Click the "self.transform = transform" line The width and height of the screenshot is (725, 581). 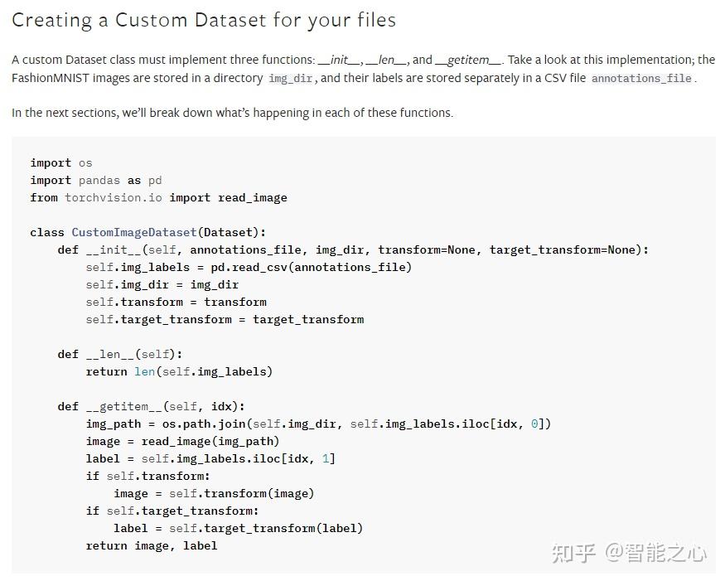pos(176,303)
